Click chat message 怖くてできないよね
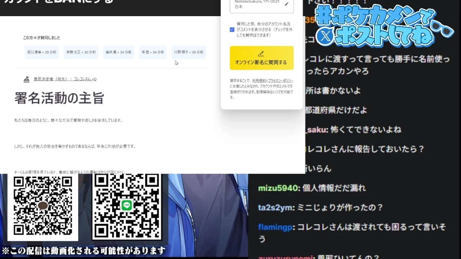Screen dimensions: 461x259 click(x=366, y=129)
